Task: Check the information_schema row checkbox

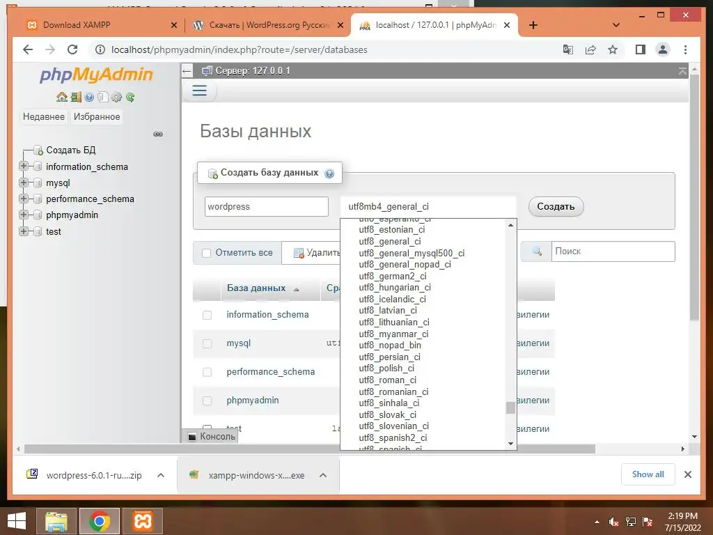Action: [x=207, y=315]
